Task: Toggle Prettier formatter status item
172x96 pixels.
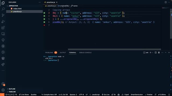Action: pos(149,95)
